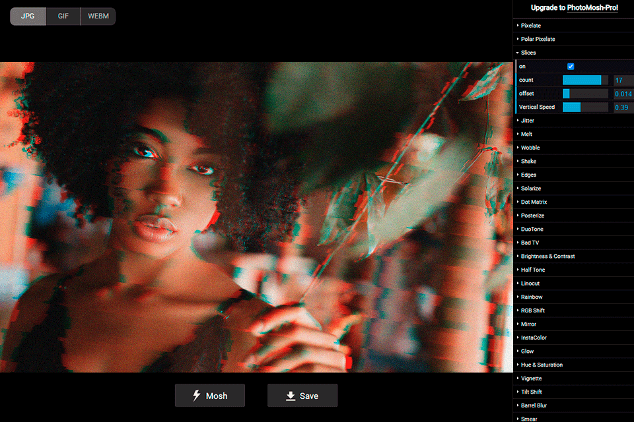Expand the Melt effect section
634x422 pixels.
tap(573, 134)
